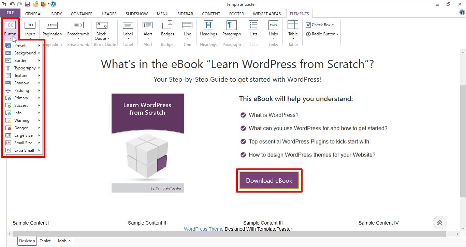Viewport: 466px width, 247px height.
Task: Open the Help question mark icon
Action: [462, 13]
